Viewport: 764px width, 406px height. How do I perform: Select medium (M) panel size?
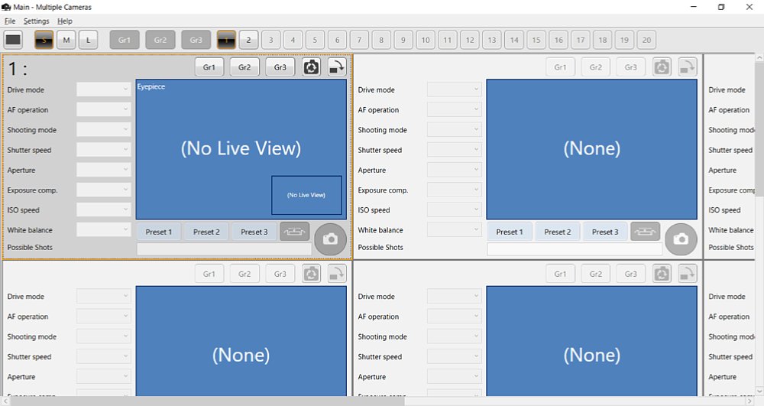pos(66,40)
